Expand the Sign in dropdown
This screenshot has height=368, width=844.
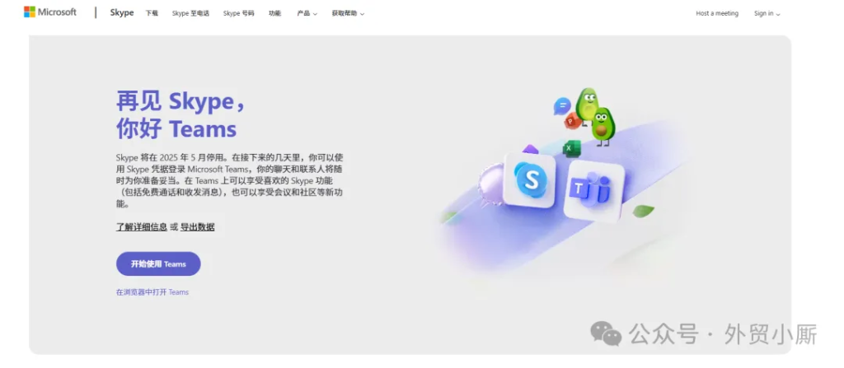(x=767, y=13)
